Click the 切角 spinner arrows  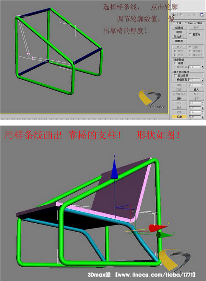click(203, 112)
